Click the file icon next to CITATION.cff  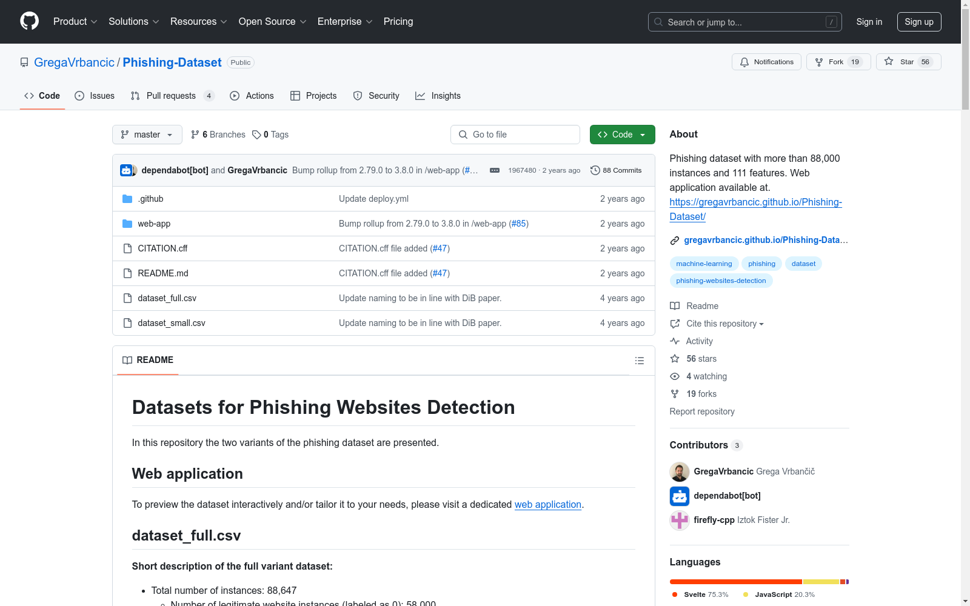point(127,248)
